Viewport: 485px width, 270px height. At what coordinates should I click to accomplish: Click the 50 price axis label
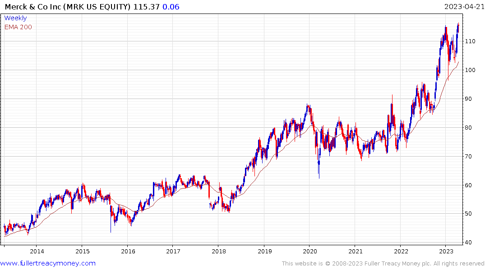click(468, 214)
